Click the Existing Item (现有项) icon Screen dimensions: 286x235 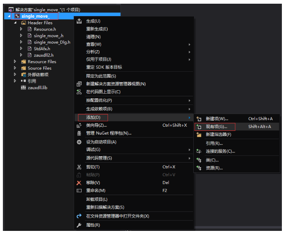[x=199, y=127]
